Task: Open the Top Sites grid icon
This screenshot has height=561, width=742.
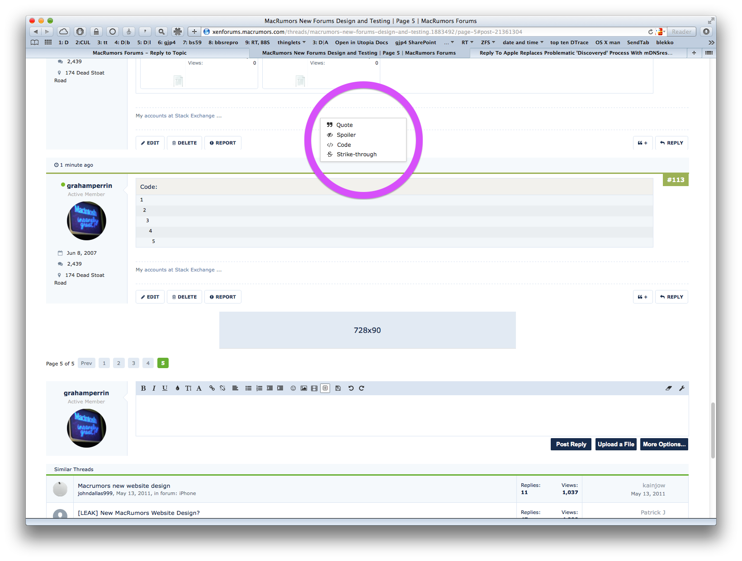Action: [48, 42]
